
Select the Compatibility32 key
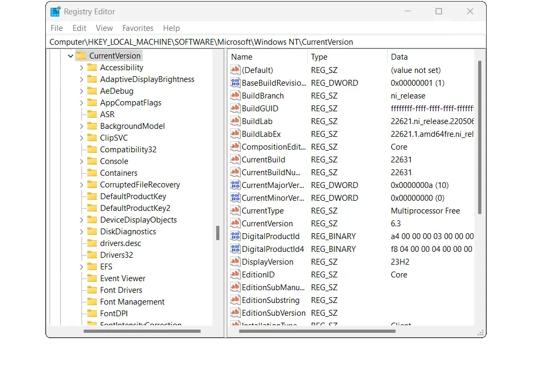pyautogui.click(x=128, y=150)
